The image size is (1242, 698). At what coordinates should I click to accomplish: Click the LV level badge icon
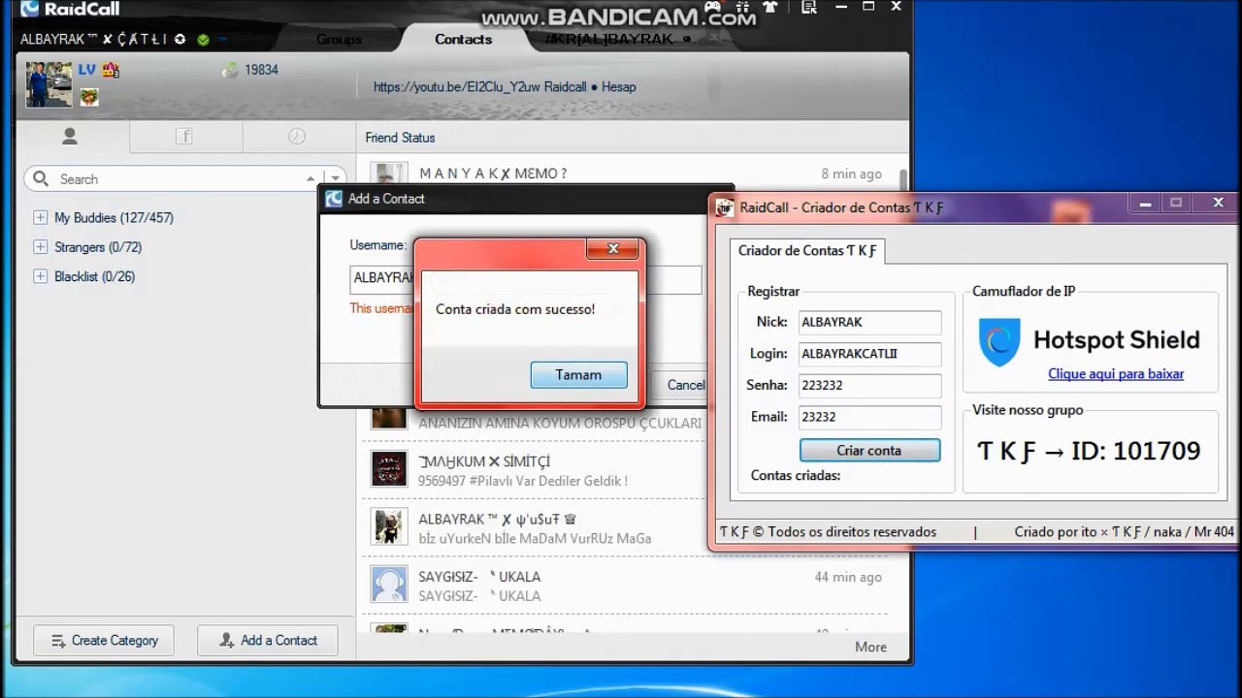pyautogui.click(x=87, y=70)
